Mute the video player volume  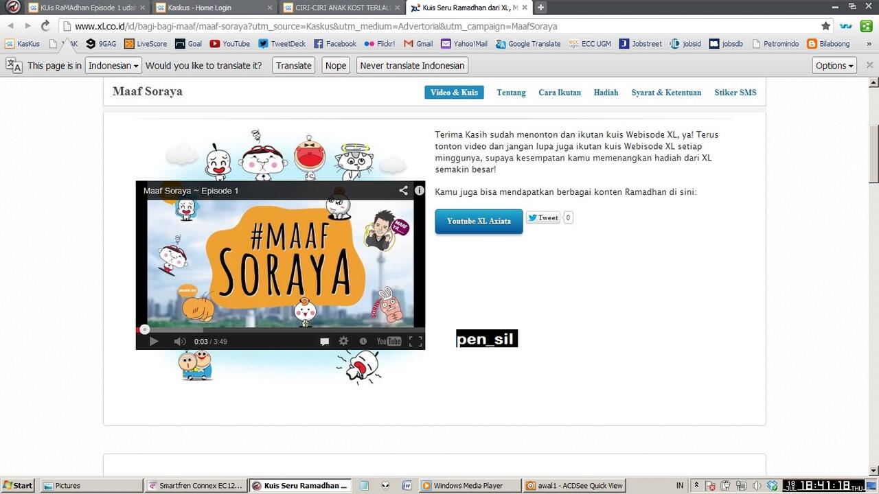tap(180, 341)
